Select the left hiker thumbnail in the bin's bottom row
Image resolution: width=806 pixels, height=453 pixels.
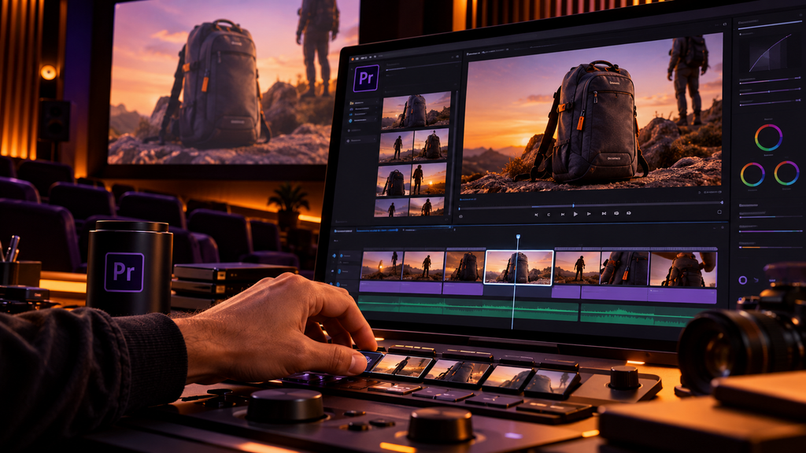[391, 208]
